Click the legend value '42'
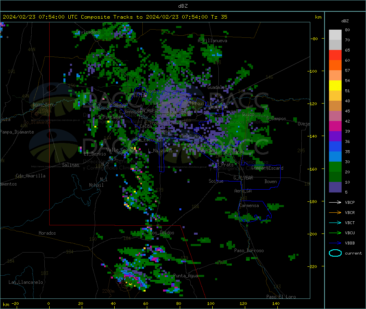The image size is (366, 309). tap(347, 121)
